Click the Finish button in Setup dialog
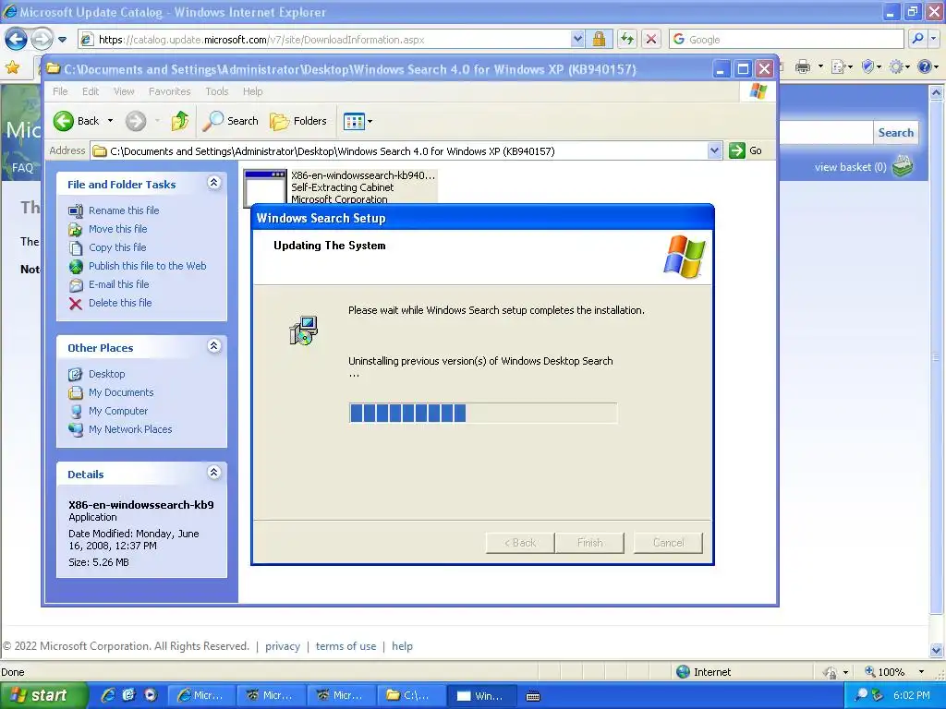This screenshot has width=946, height=709. coord(589,543)
